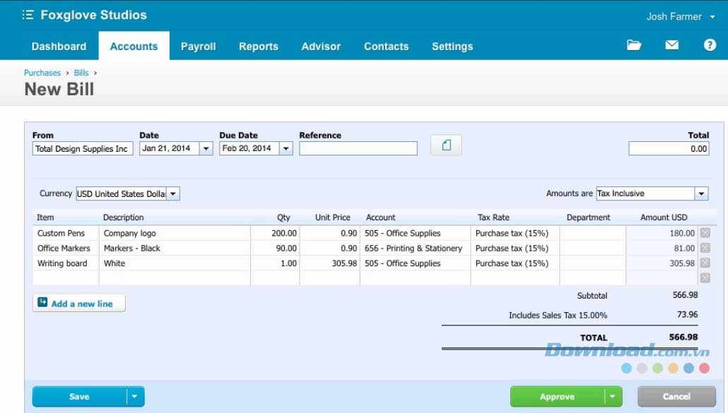Viewport: 728px width, 413px height.
Task: Expand the Due Date picker dropdown
Action: point(286,149)
